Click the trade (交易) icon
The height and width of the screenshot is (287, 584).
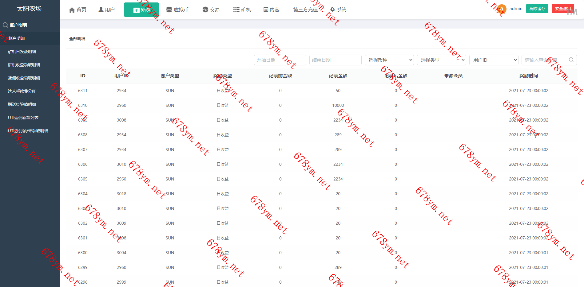(205, 10)
